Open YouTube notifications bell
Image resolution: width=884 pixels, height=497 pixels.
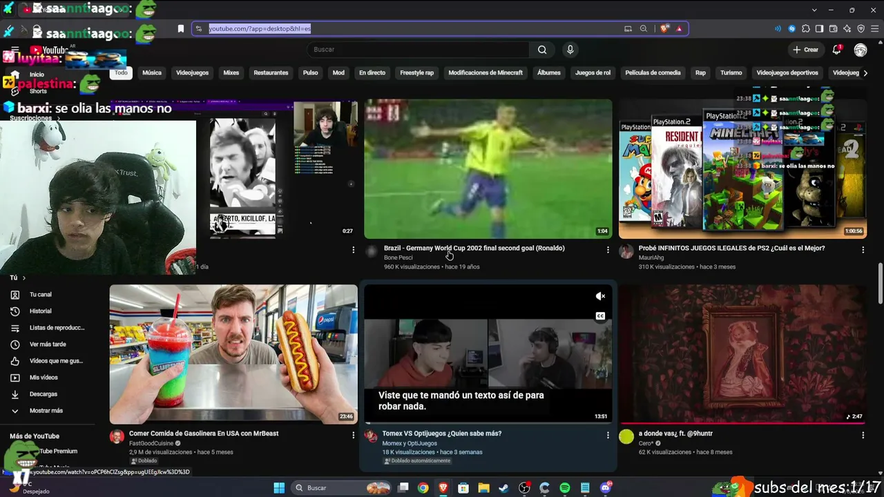(837, 50)
